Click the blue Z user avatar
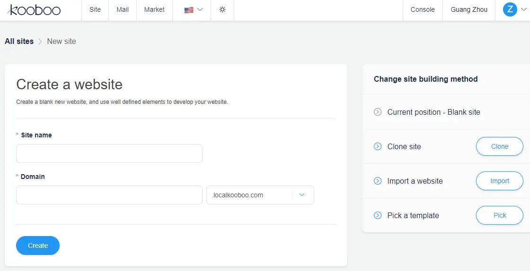This screenshot has height=271, width=530. (x=510, y=9)
